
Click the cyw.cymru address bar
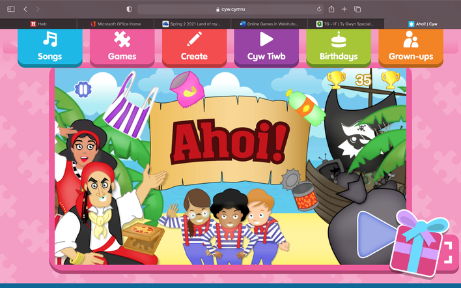pyautogui.click(x=230, y=9)
